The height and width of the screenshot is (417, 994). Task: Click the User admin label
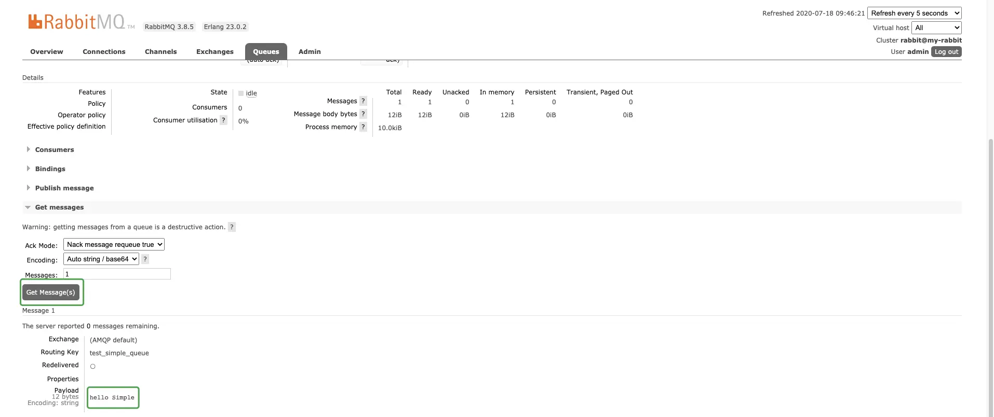point(909,52)
